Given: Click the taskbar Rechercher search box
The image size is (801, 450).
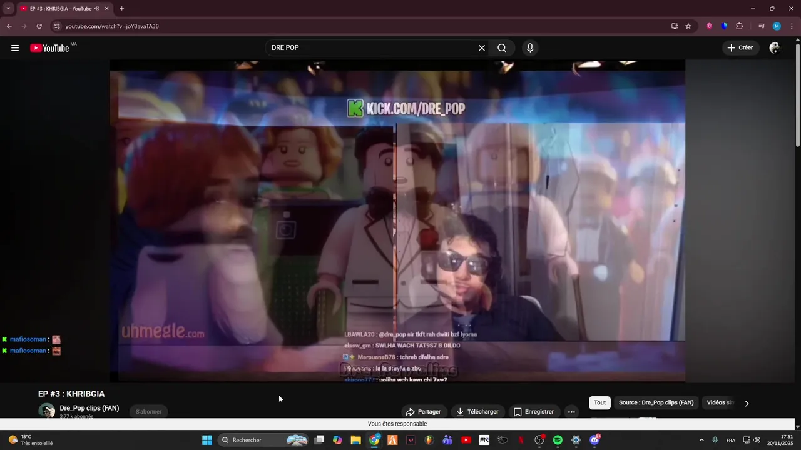Looking at the screenshot, I should tap(264, 440).
